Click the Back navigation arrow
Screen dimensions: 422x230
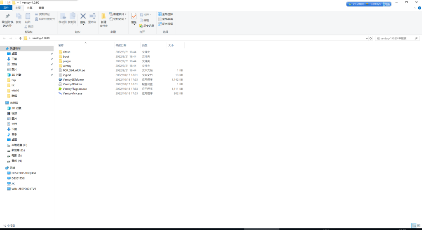pos(4,38)
